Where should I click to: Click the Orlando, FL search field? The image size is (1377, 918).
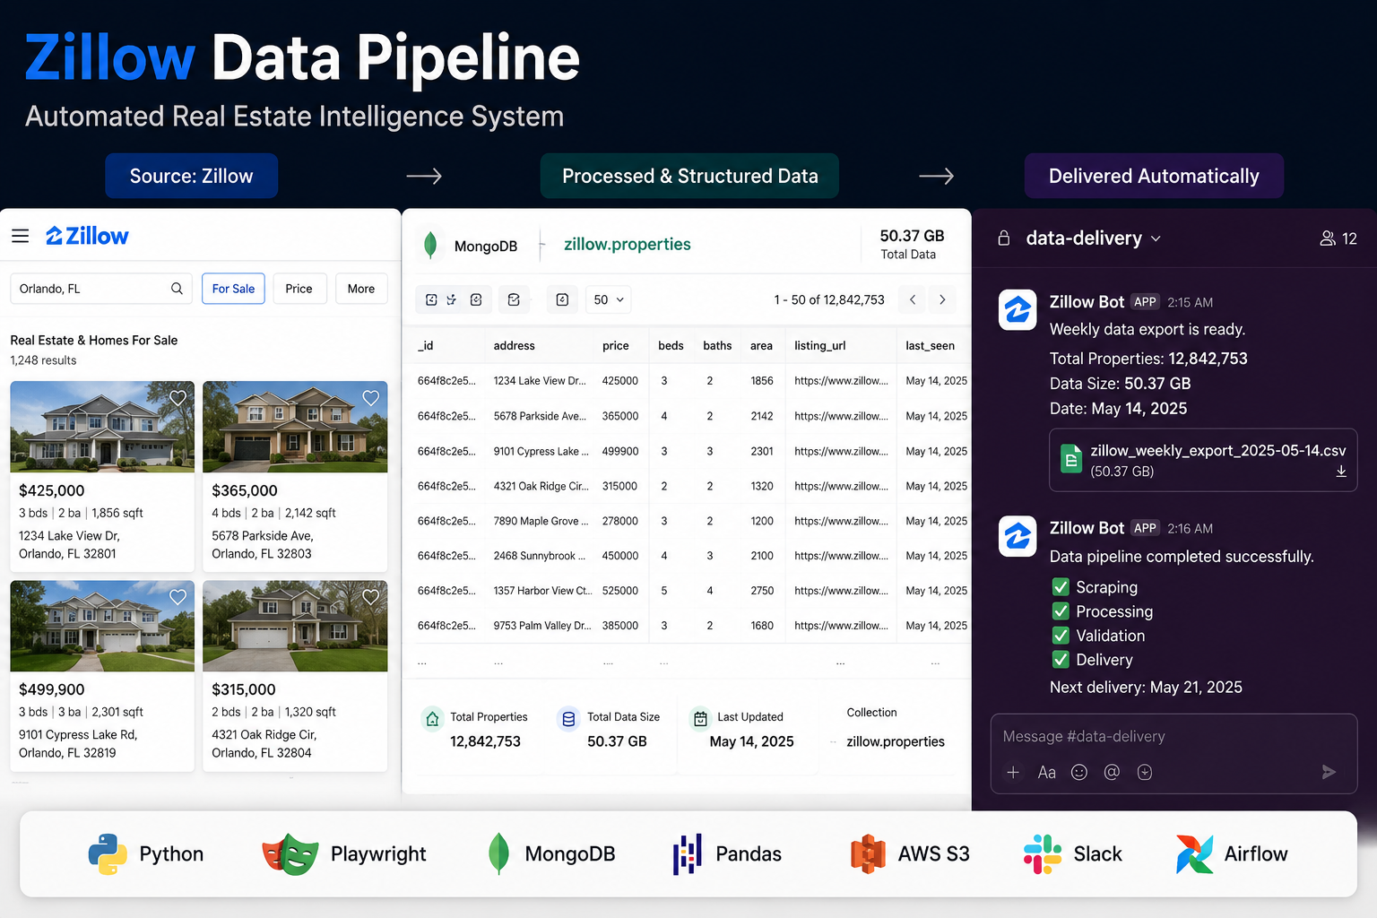(x=101, y=289)
